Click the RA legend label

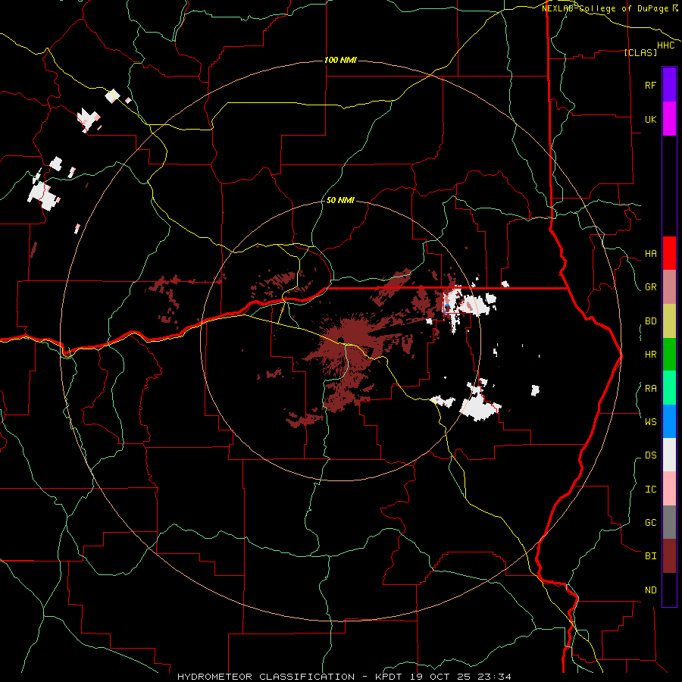[x=650, y=389]
